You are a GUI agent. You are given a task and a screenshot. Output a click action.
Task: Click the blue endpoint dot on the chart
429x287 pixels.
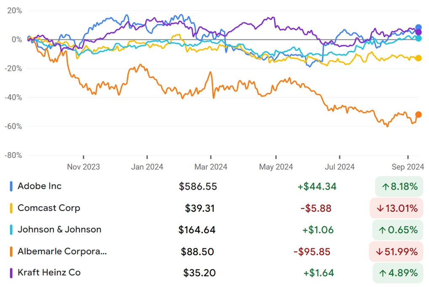[418, 27]
